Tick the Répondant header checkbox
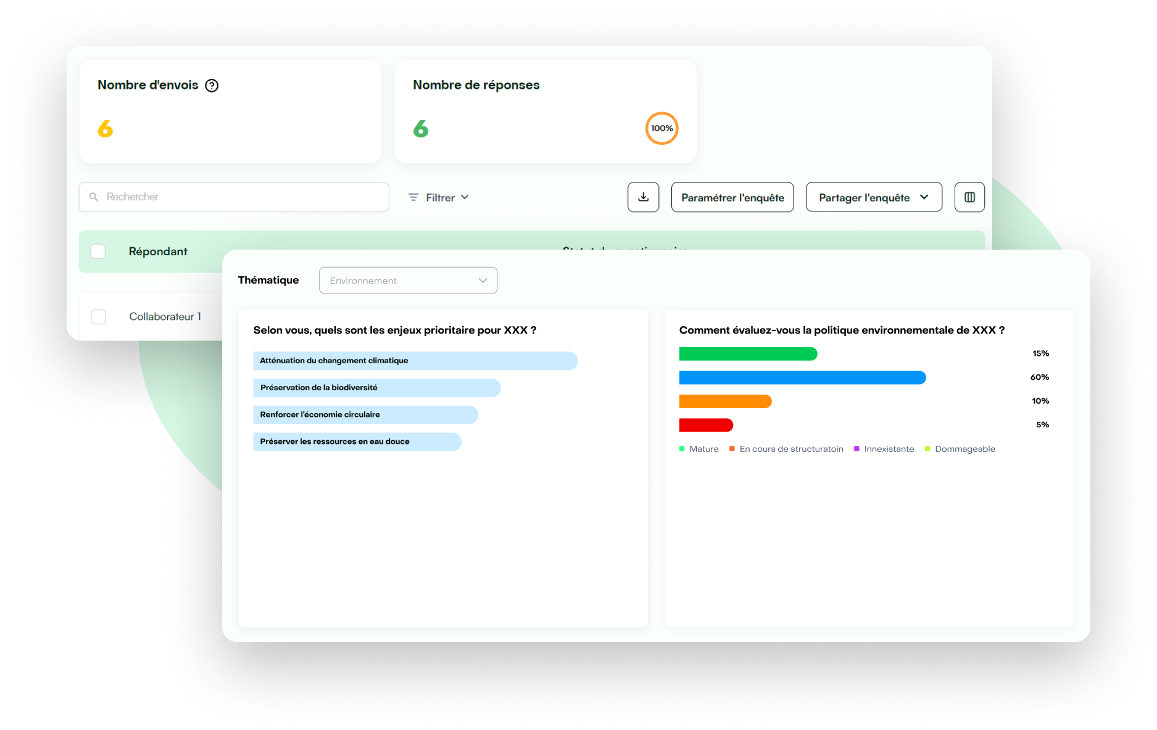Viewport: 1157px width, 730px height. point(98,252)
